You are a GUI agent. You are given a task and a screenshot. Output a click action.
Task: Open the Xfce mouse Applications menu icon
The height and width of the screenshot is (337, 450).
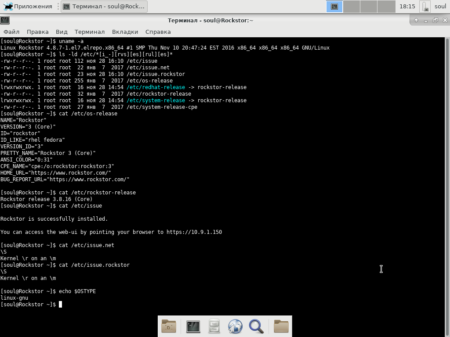tap(8, 6)
